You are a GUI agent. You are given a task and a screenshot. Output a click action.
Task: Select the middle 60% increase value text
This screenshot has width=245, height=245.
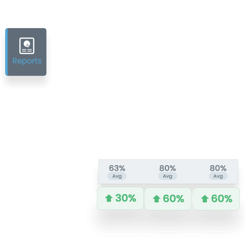point(173,199)
